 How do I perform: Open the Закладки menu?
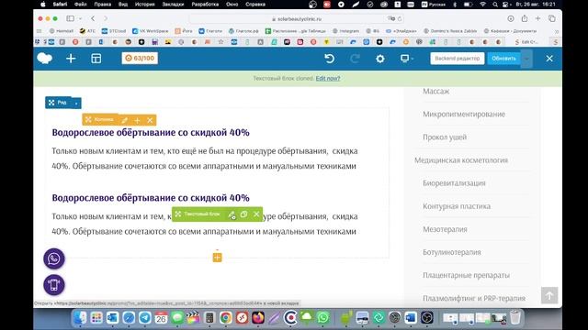point(173,5)
